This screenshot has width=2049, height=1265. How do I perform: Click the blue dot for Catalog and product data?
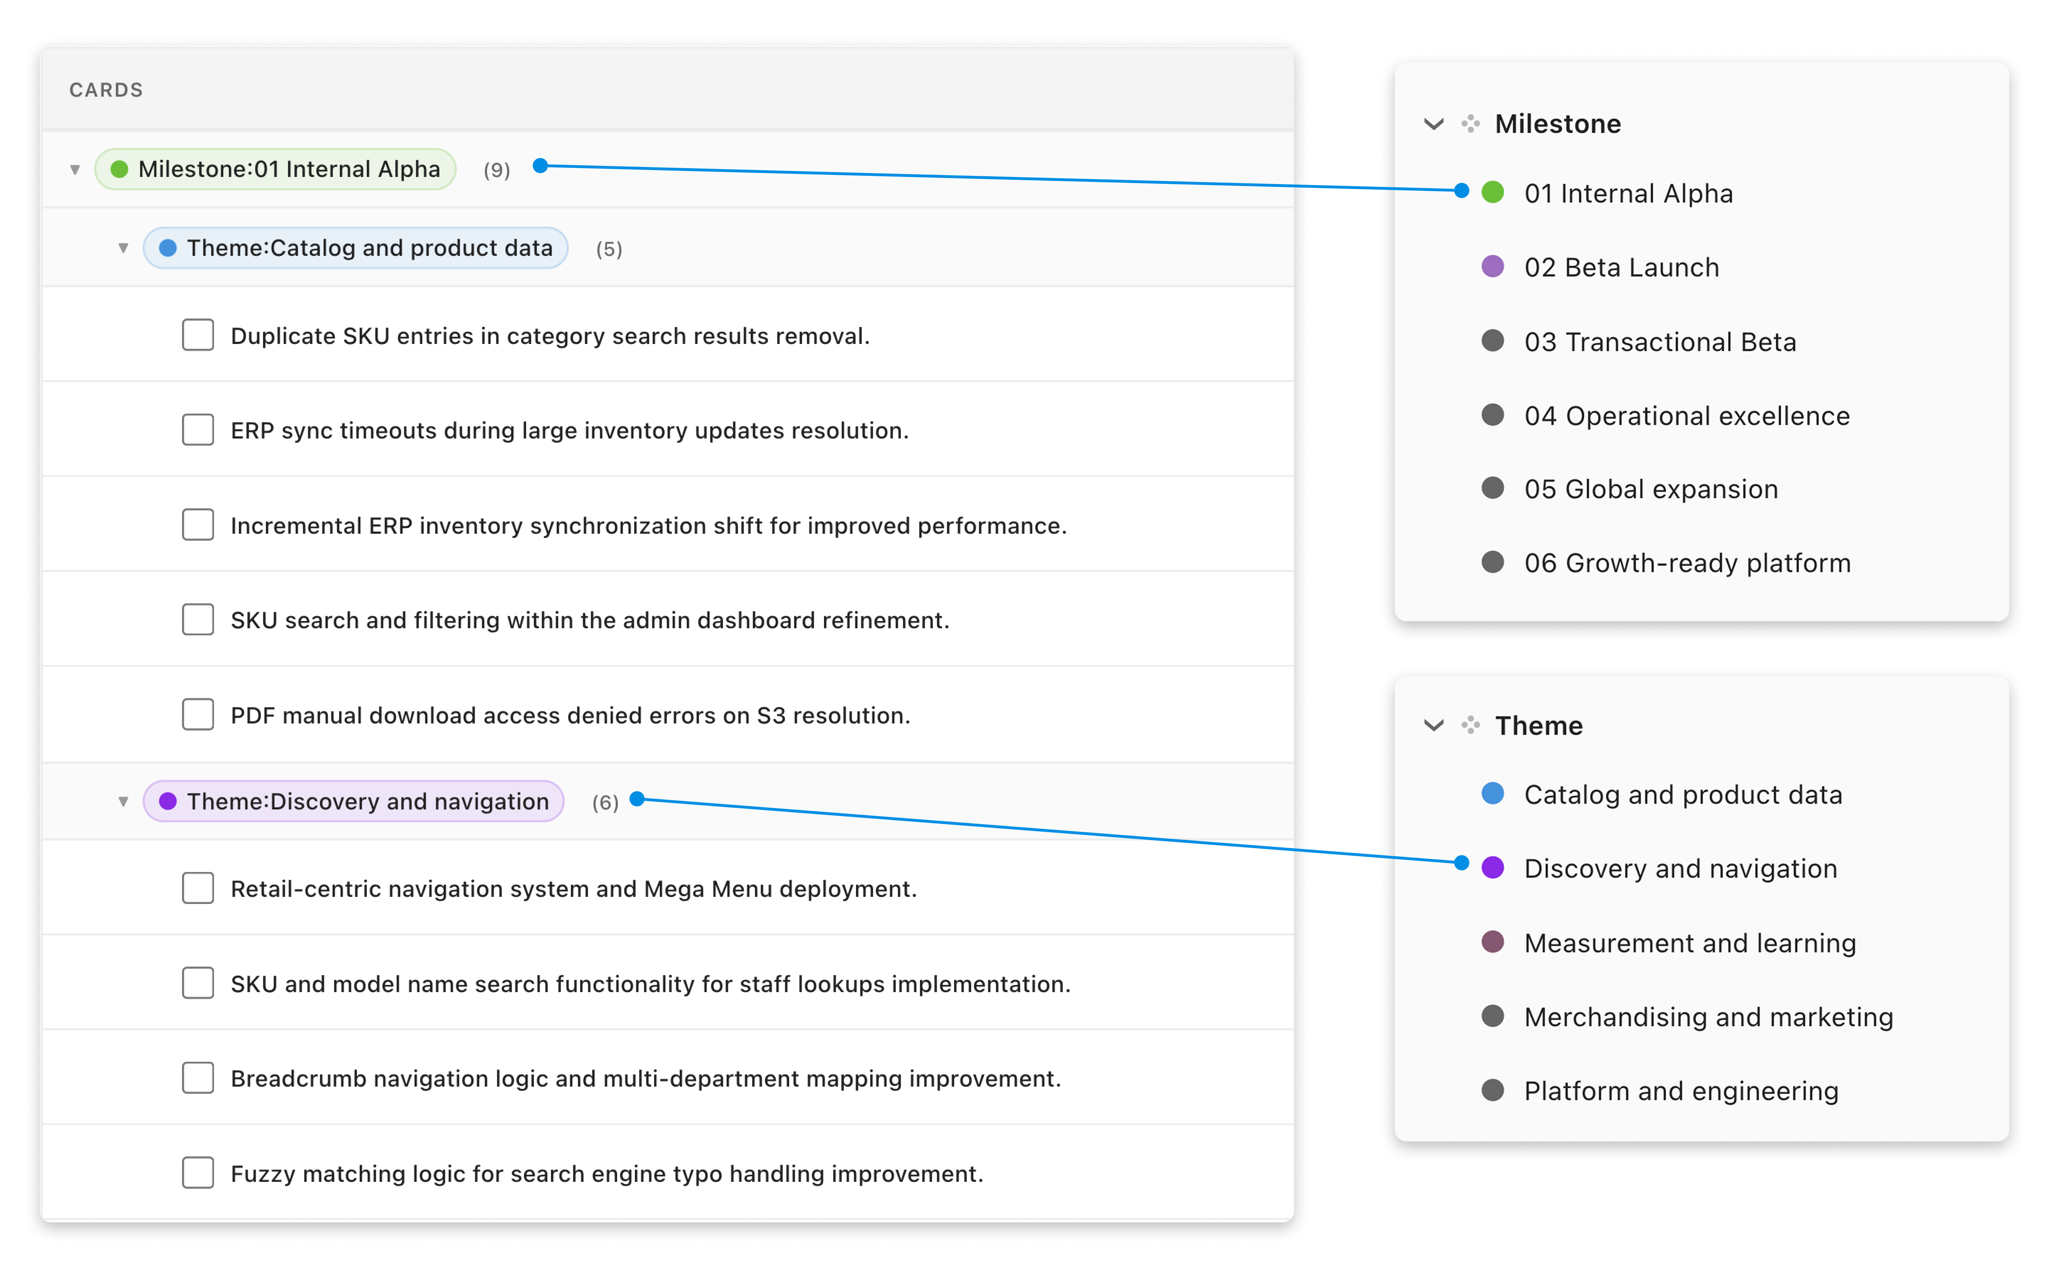1492,793
